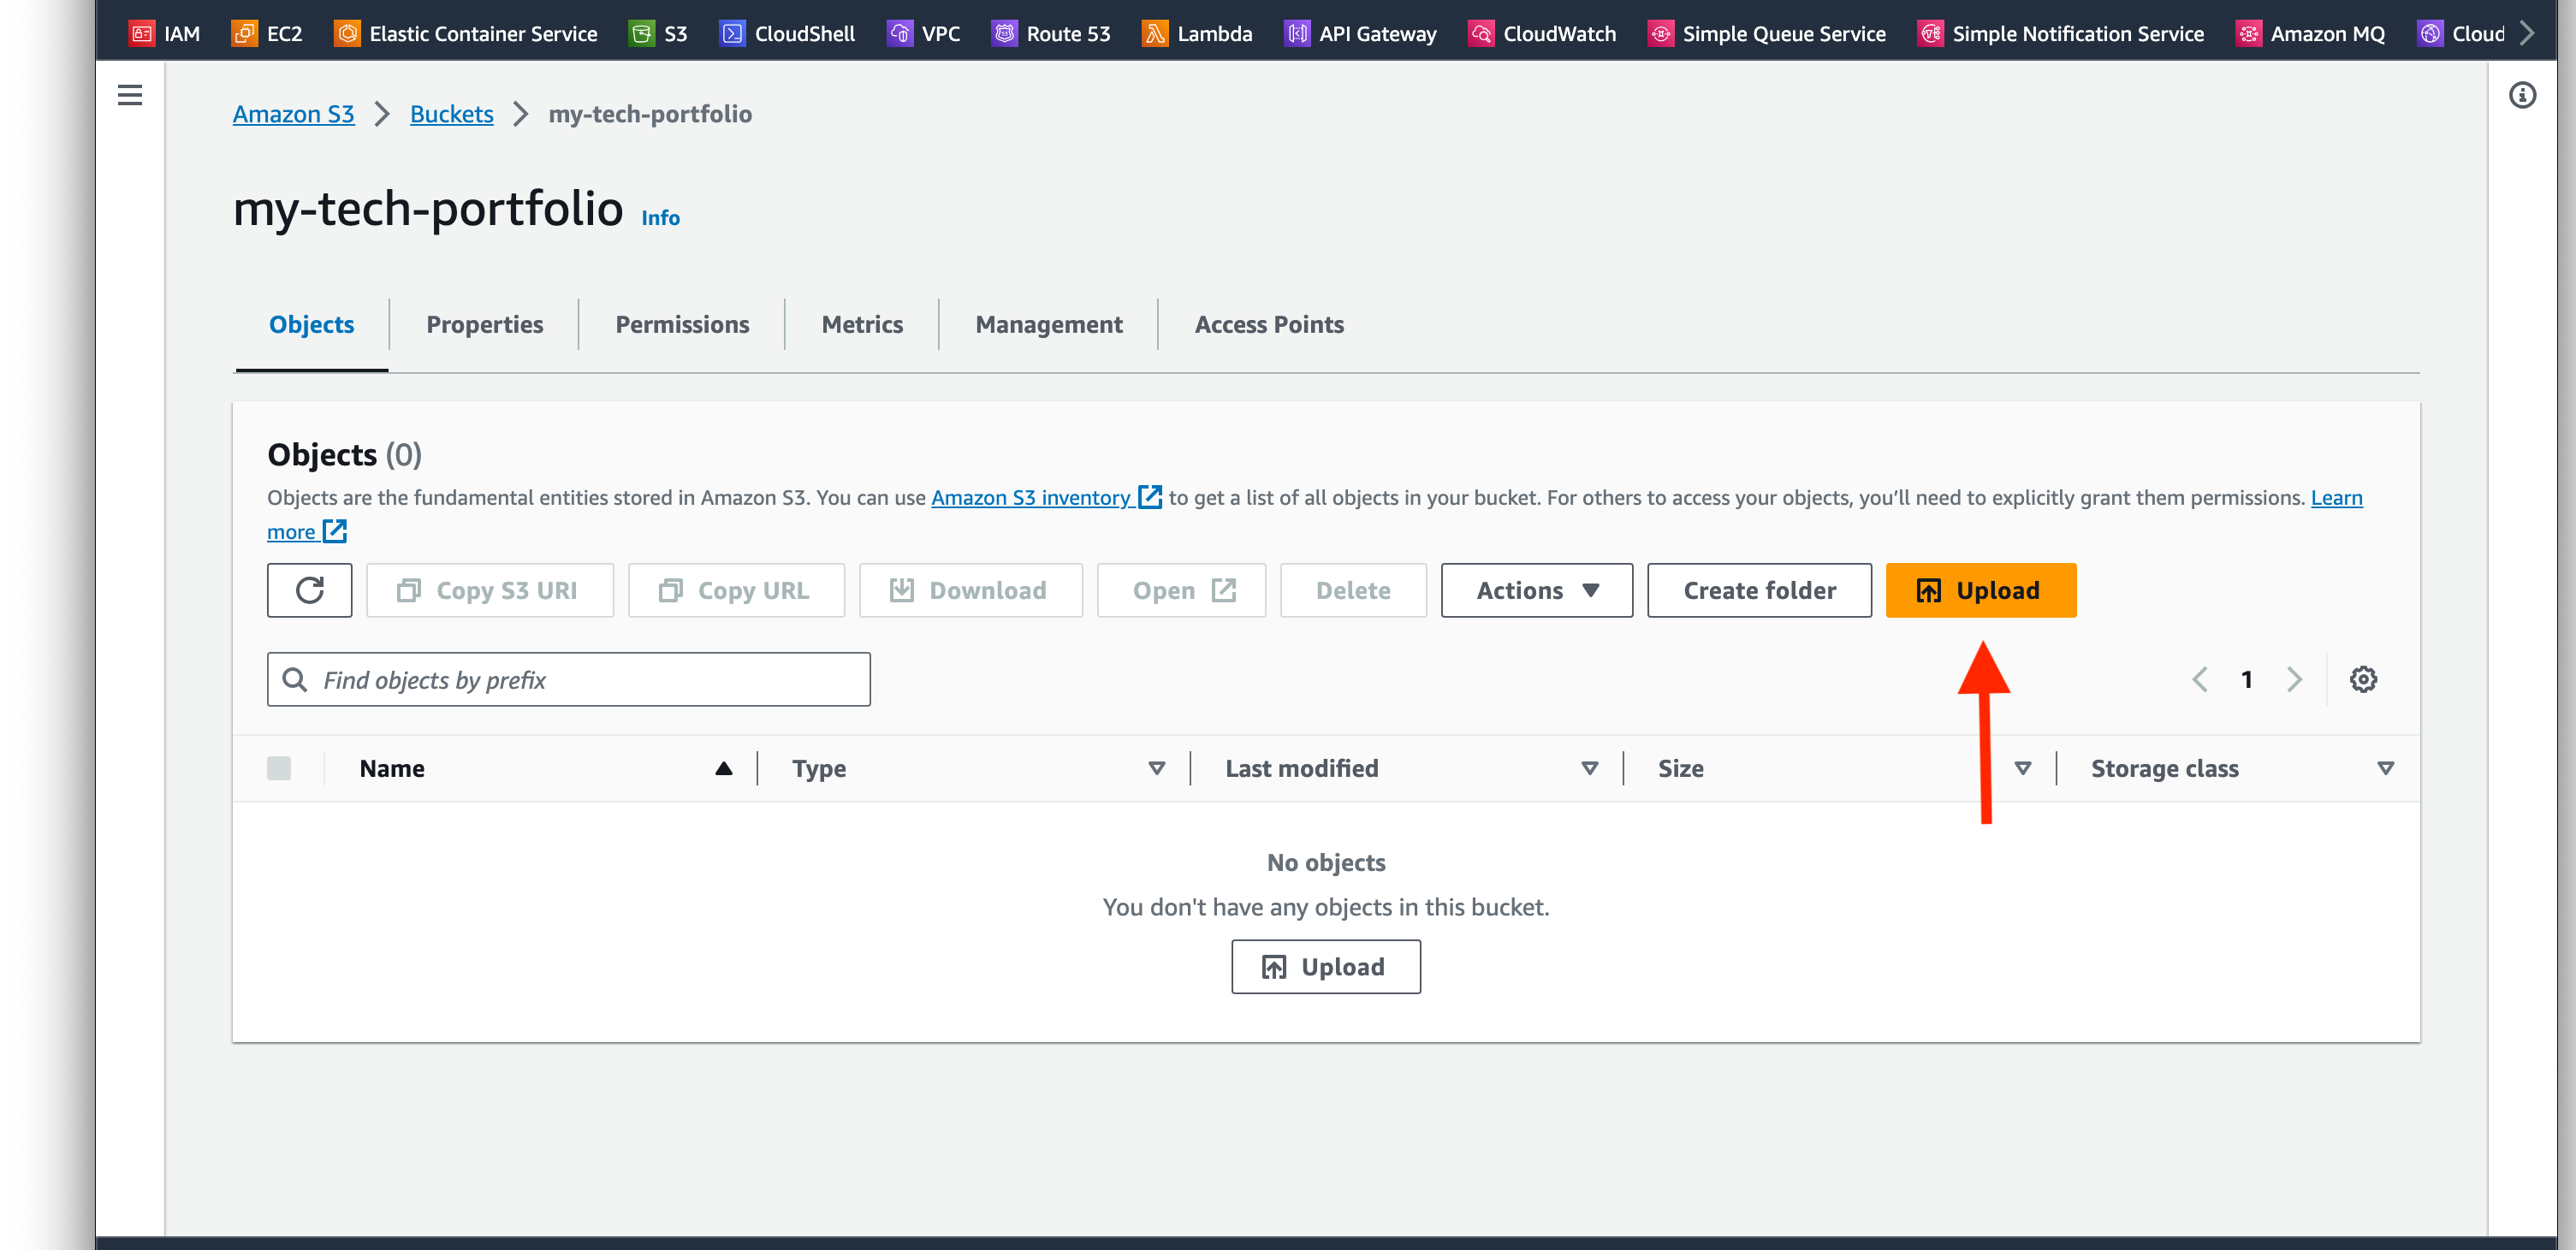Image resolution: width=2576 pixels, height=1250 pixels.
Task: Click external link icon after Learn more
Action: point(335,531)
